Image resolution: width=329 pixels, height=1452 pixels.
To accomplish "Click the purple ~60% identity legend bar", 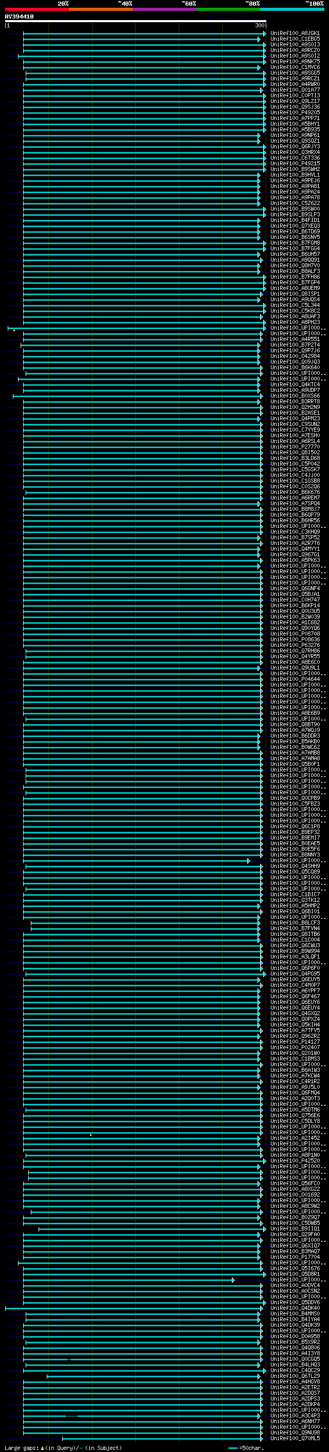I will tap(165, 9).
